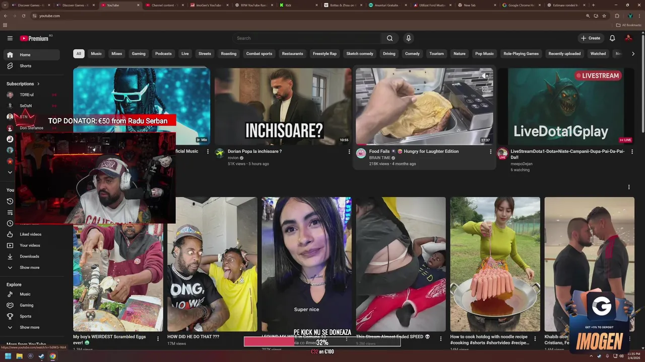Click the YouTube search input field
Viewport: 645px width, 362px height.
click(307, 38)
